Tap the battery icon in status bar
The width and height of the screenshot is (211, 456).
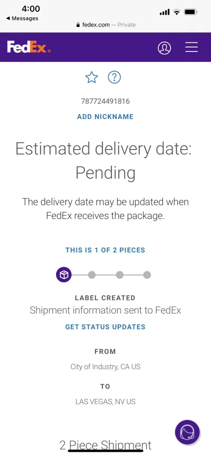191,12
